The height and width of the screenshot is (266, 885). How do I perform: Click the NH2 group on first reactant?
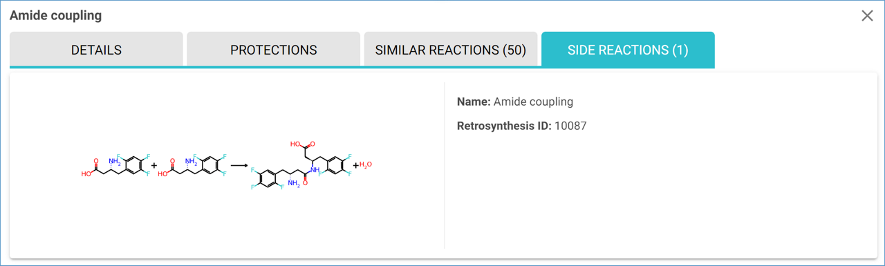[114, 162]
